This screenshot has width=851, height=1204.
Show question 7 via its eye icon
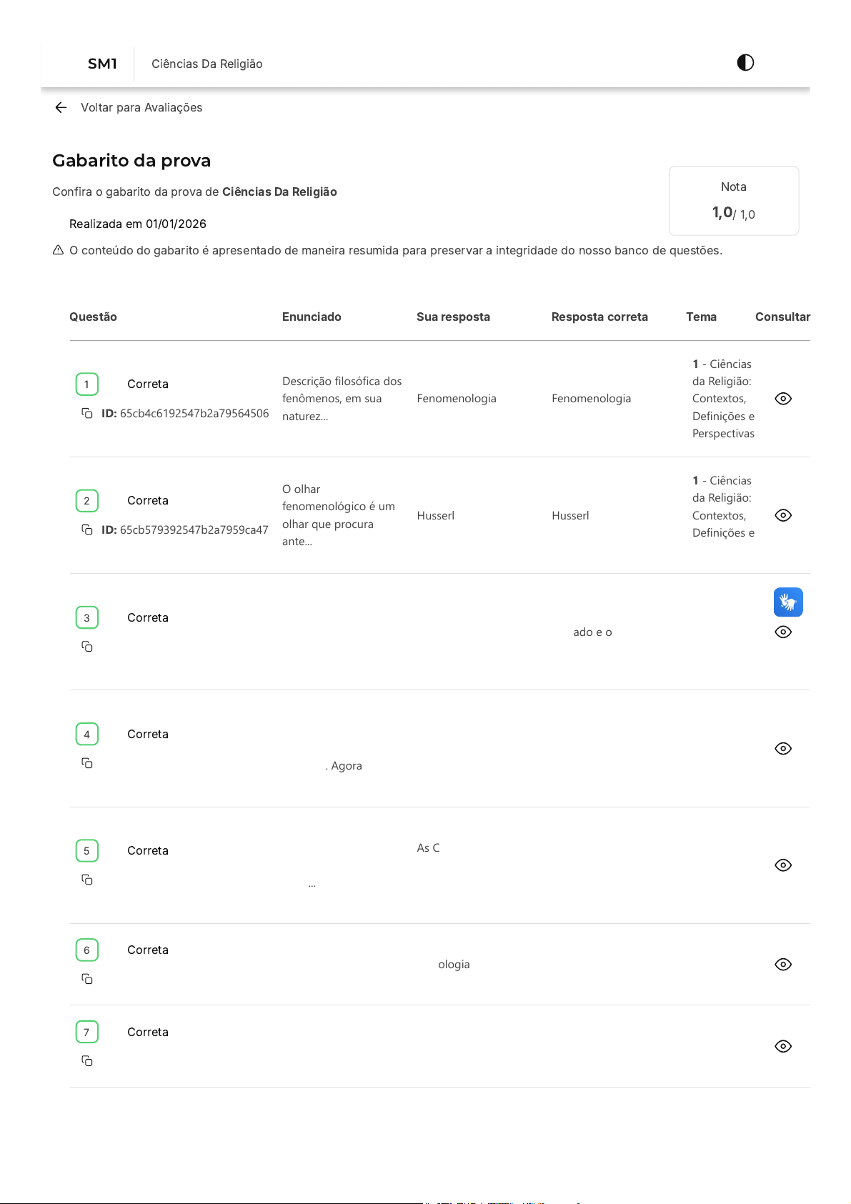click(783, 1046)
